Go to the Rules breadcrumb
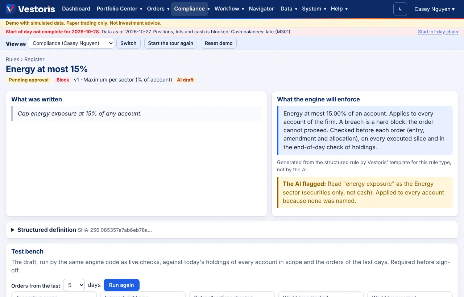The image size is (464, 297). point(12,59)
